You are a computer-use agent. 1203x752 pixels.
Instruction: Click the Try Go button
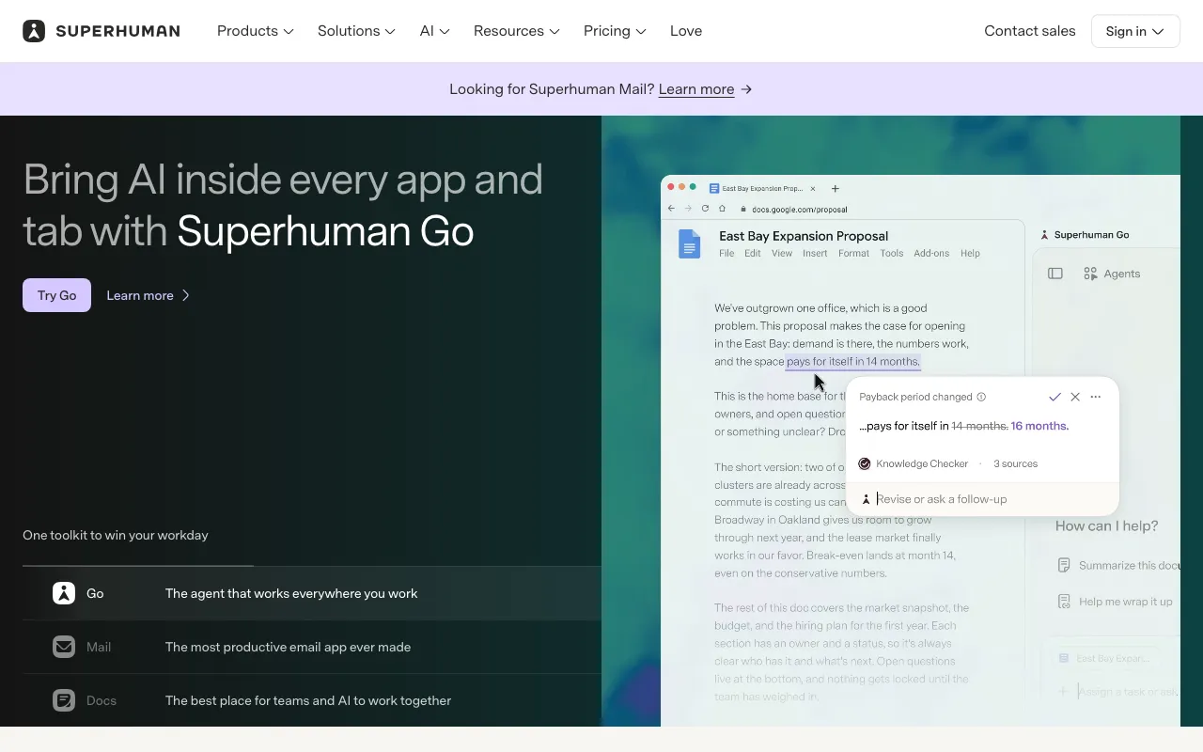pos(56,295)
